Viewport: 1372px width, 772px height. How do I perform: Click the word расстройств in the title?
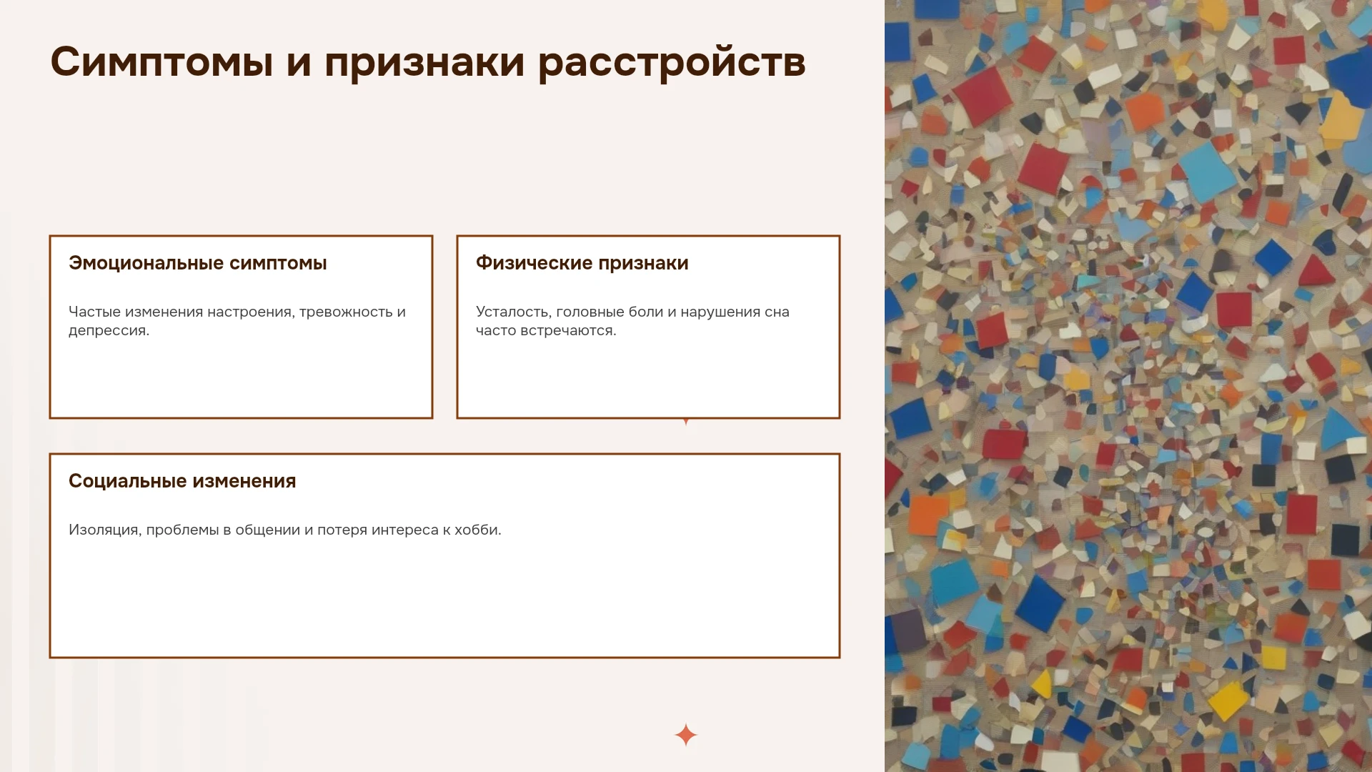pos(672,62)
